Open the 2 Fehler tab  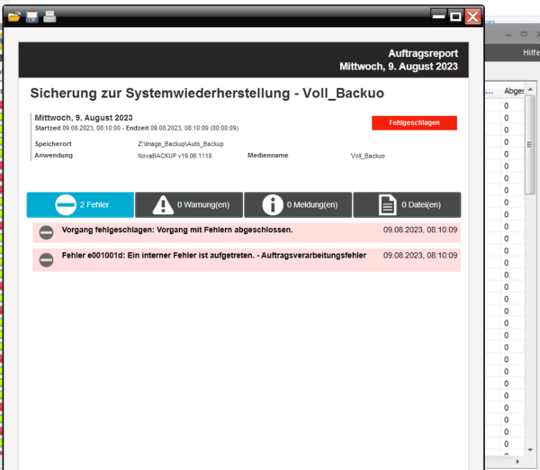(80, 204)
